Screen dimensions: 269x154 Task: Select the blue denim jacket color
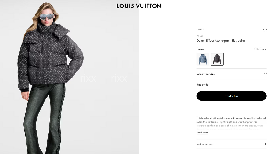coord(203,59)
